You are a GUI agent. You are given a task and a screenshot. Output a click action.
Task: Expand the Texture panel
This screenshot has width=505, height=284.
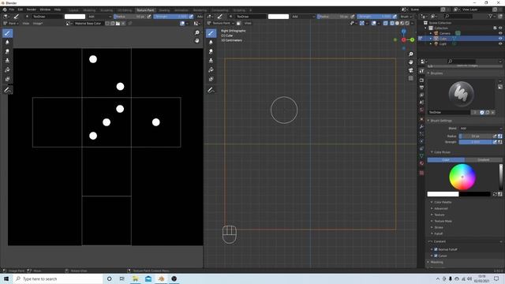pyautogui.click(x=440, y=215)
